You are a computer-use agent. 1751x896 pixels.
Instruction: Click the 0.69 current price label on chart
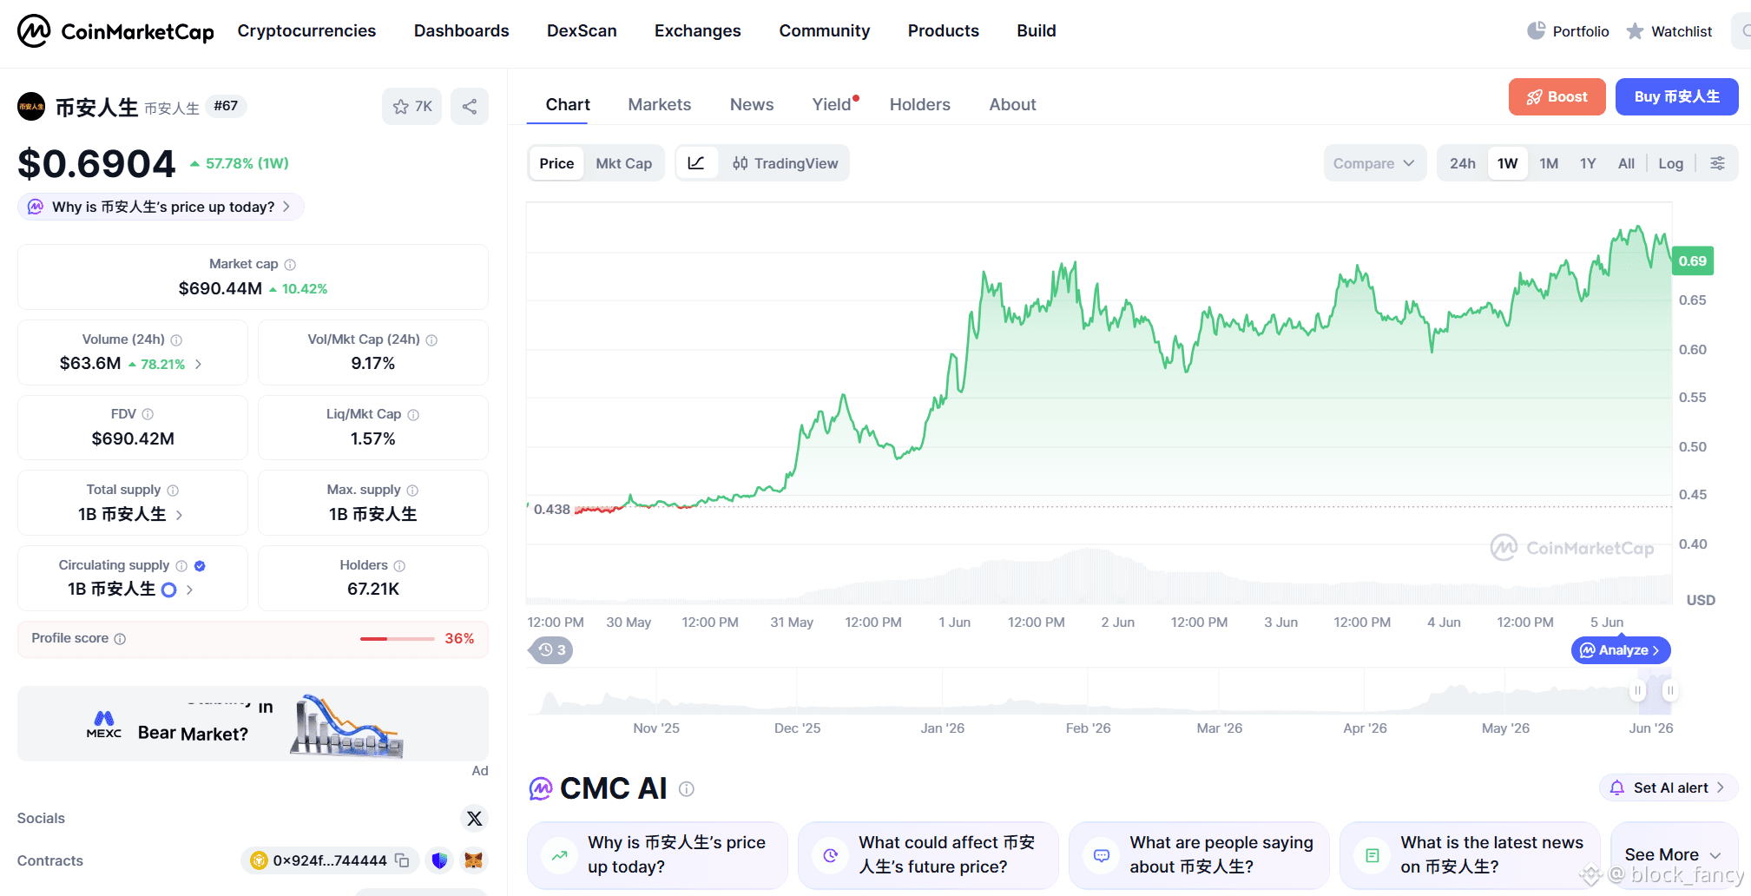click(1692, 260)
